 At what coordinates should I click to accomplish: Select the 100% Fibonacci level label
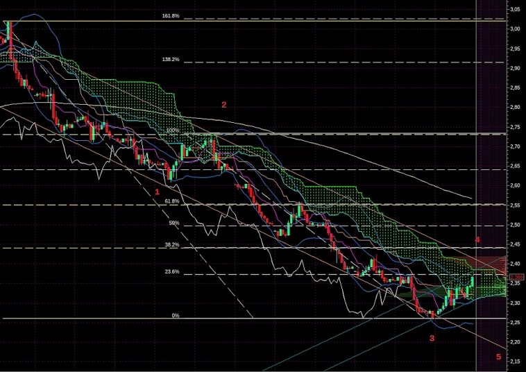click(x=173, y=130)
